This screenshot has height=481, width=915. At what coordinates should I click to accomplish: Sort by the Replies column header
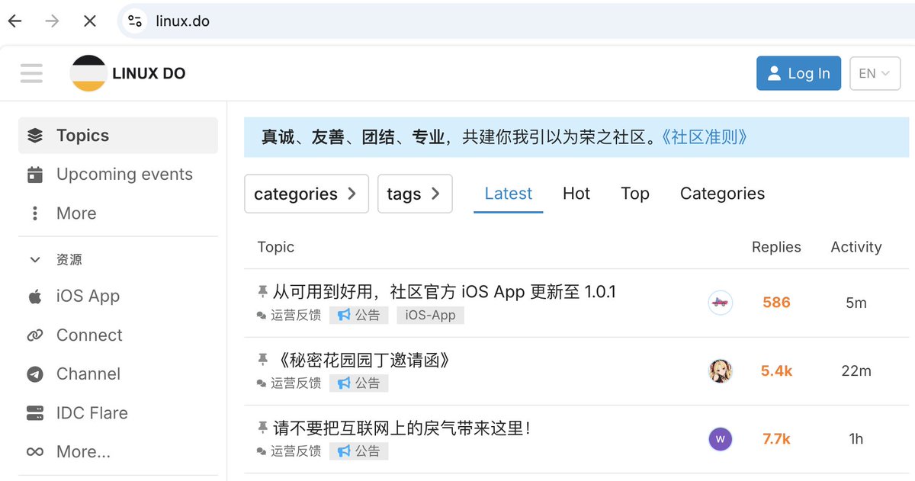tap(776, 247)
